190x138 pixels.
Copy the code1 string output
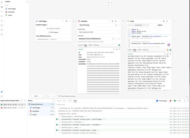[x=168, y=54]
